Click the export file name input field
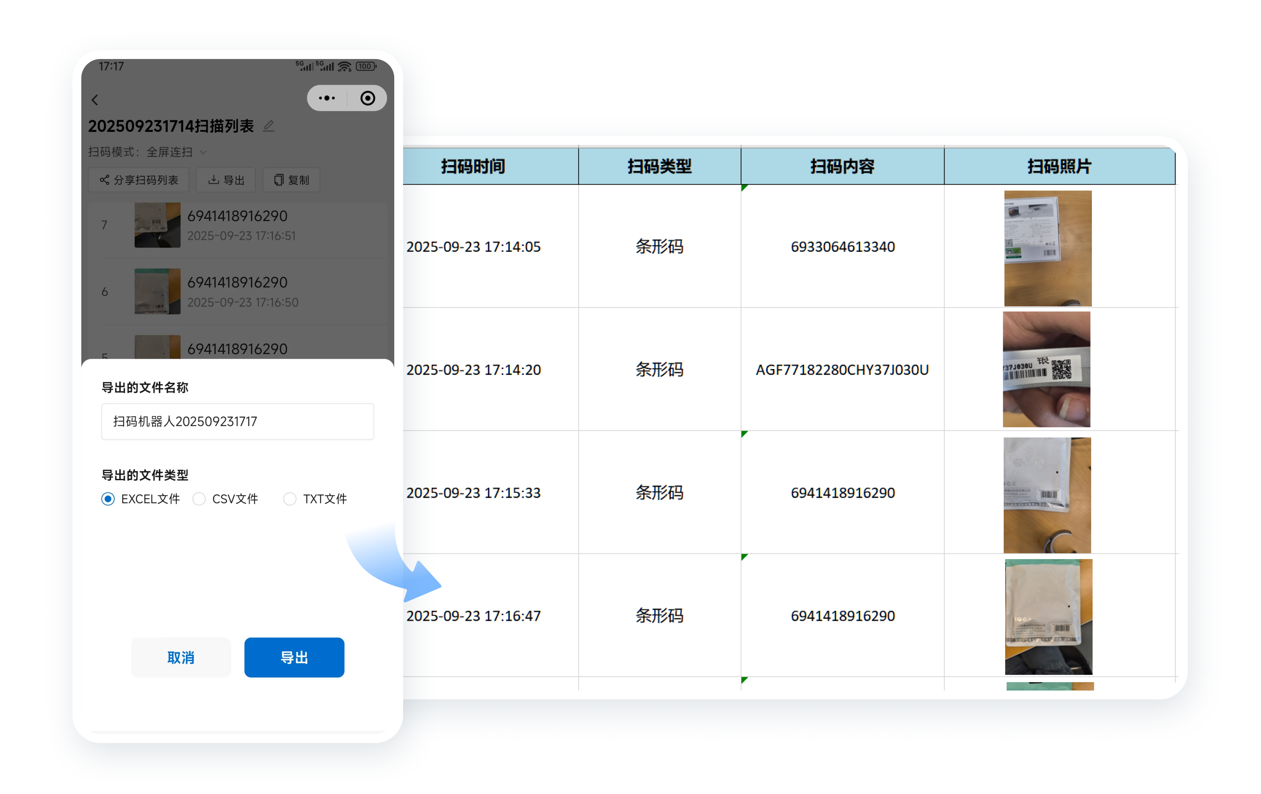The width and height of the screenshot is (1261, 794). 237,422
